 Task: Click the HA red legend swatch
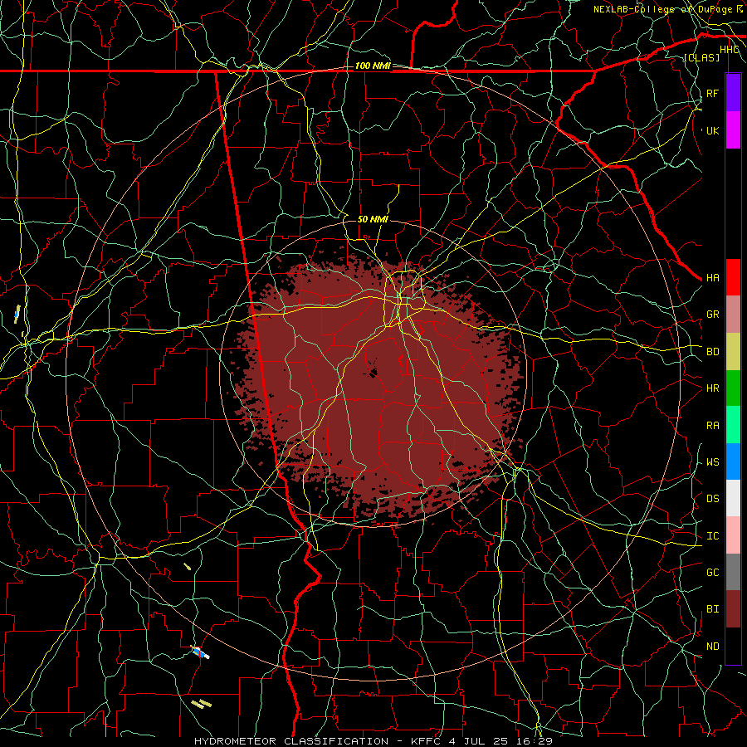(733, 277)
